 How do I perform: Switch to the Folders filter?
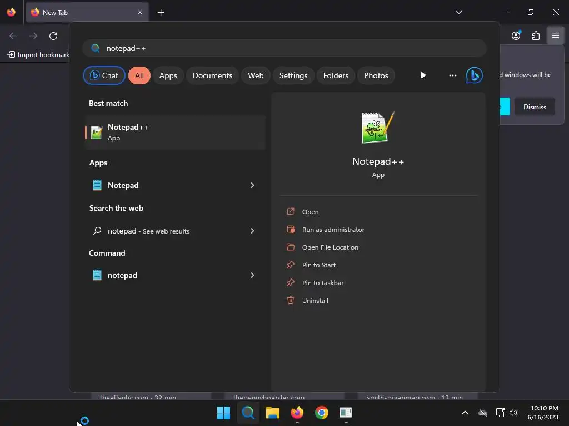pyautogui.click(x=336, y=75)
